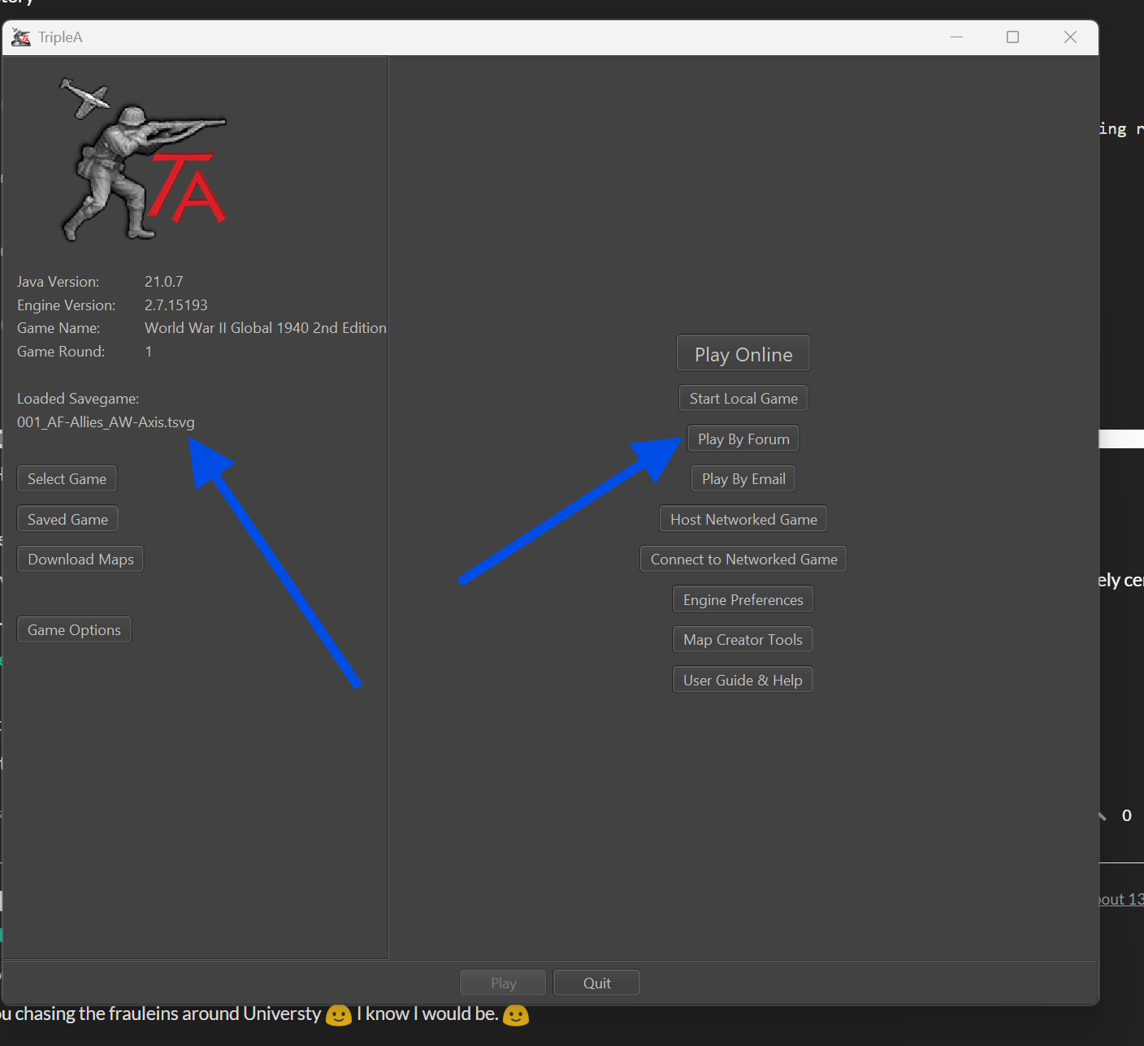This screenshot has width=1144, height=1046.
Task: Click the TripleA title bar app icon
Action: pos(21,37)
